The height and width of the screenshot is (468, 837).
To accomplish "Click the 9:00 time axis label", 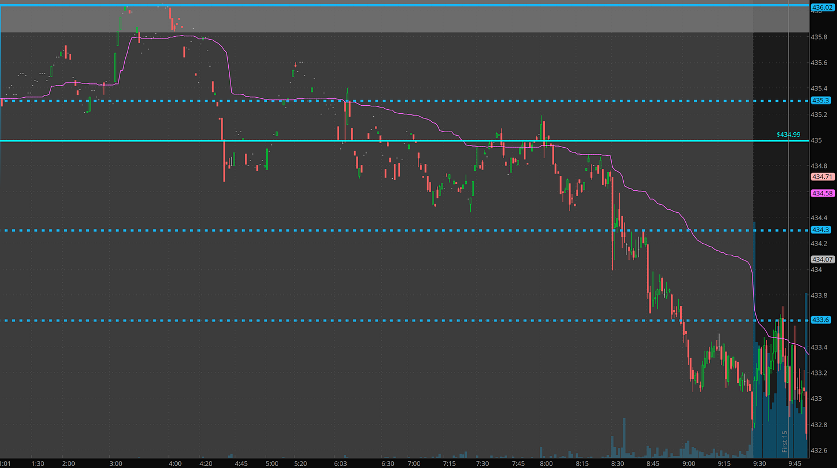I will [689, 463].
